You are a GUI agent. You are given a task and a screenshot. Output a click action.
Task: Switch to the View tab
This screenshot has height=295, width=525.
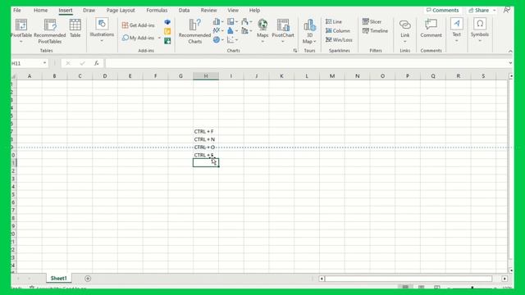tap(233, 11)
